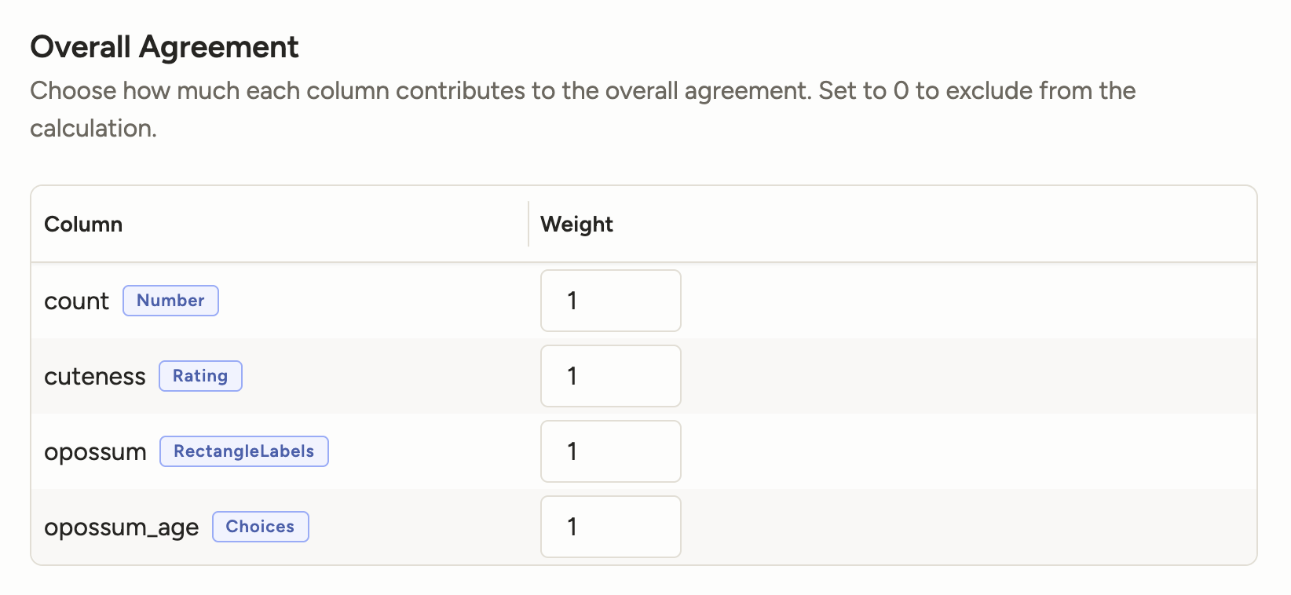Focus the cuteness weight input box
The width and height of the screenshot is (1291, 595).
[x=610, y=376]
